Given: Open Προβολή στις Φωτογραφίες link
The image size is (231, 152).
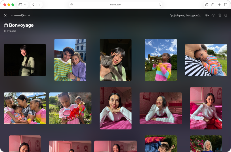Looking at the screenshot, I should [x=185, y=15].
